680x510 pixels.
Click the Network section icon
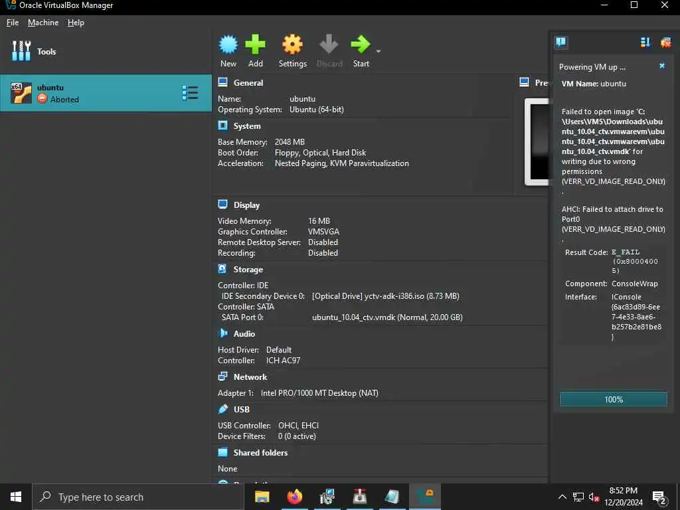tap(222, 377)
